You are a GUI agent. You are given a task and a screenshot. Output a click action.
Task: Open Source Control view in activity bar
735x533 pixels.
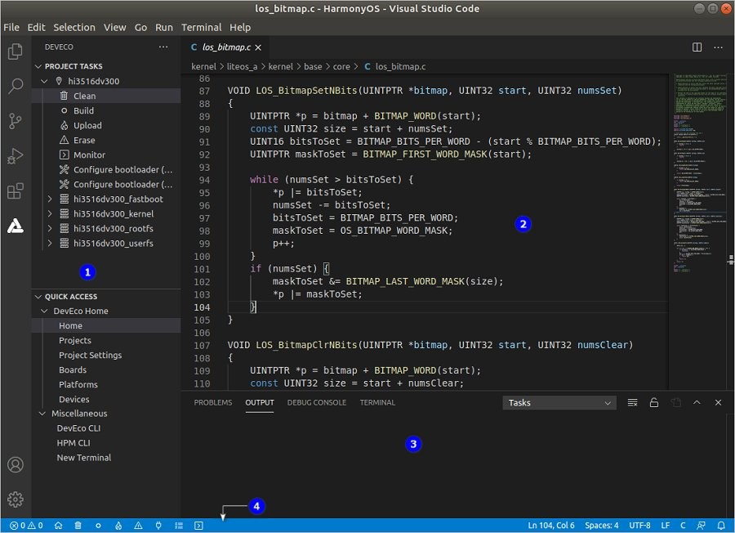tap(15, 122)
